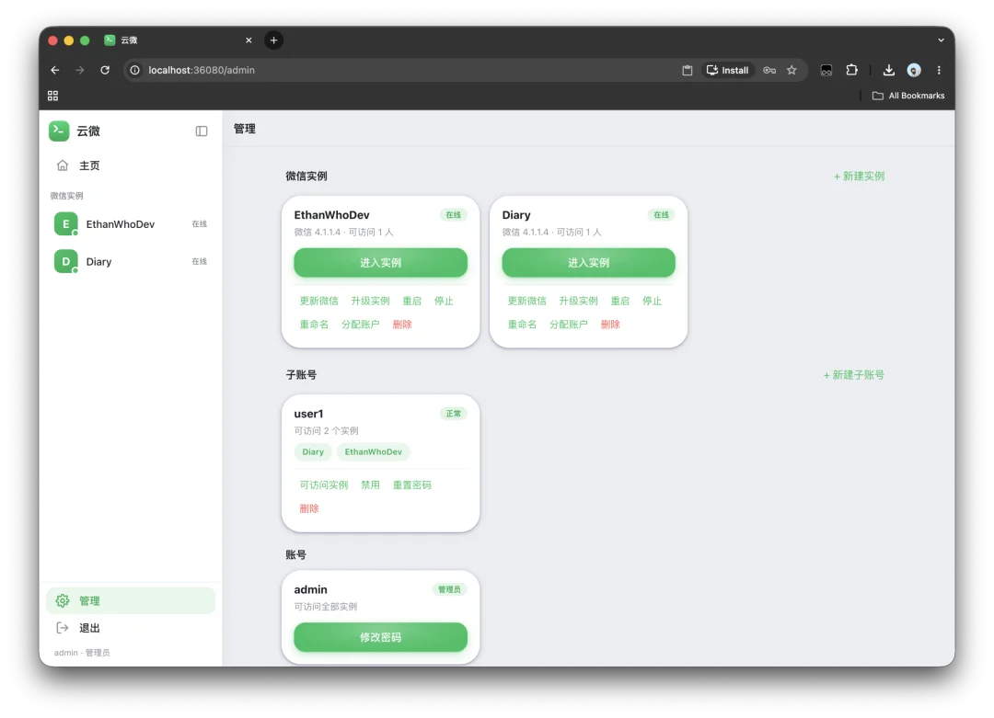Delete Diary instance with 删除
The width and height of the screenshot is (994, 718).
click(610, 325)
